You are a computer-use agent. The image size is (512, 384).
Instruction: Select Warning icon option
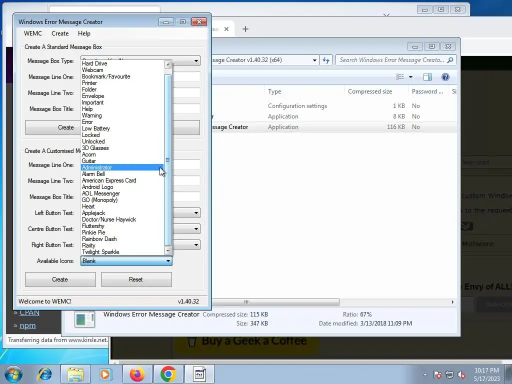coord(122,115)
